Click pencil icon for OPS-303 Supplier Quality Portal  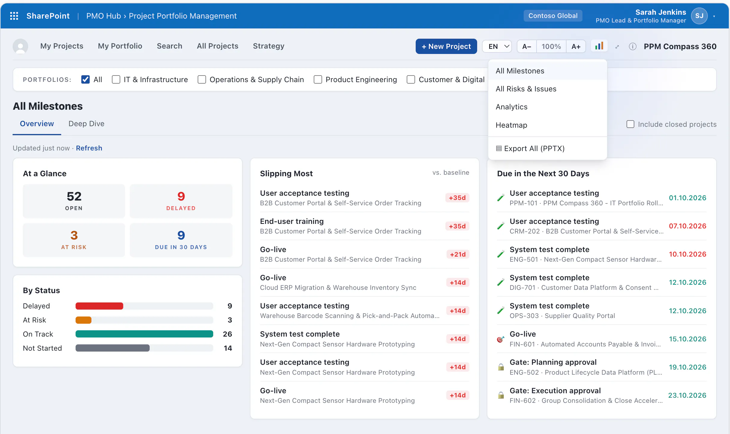[501, 311]
